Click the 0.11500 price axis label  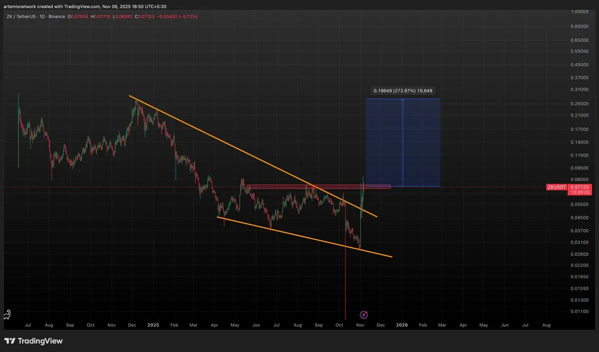click(580, 155)
